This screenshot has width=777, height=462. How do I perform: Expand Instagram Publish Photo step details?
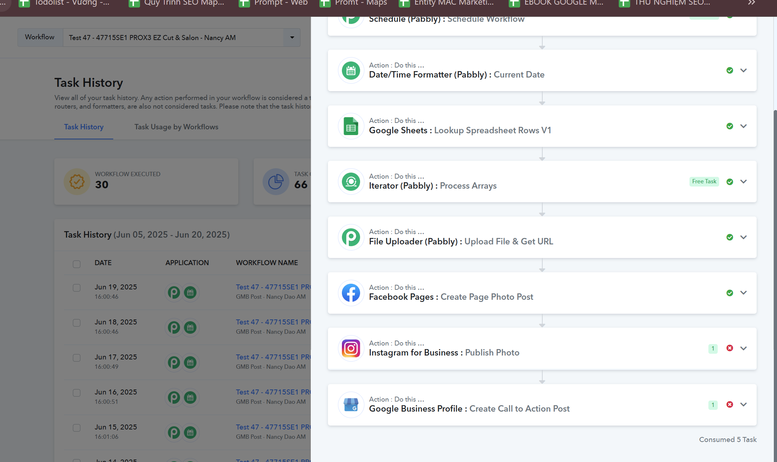pyautogui.click(x=743, y=348)
